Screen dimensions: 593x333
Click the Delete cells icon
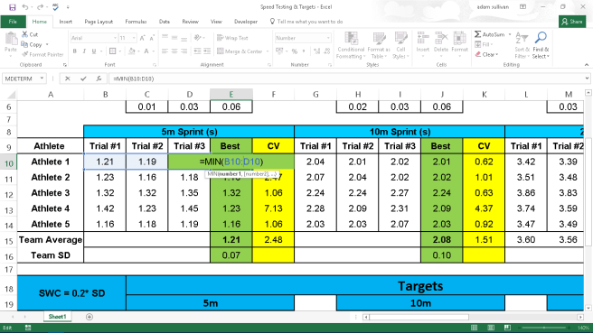coord(441,39)
